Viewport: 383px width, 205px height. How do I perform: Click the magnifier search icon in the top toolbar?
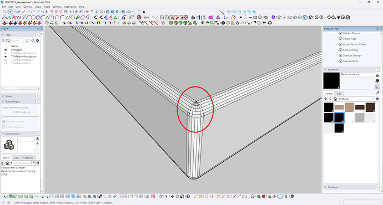click(4, 12)
